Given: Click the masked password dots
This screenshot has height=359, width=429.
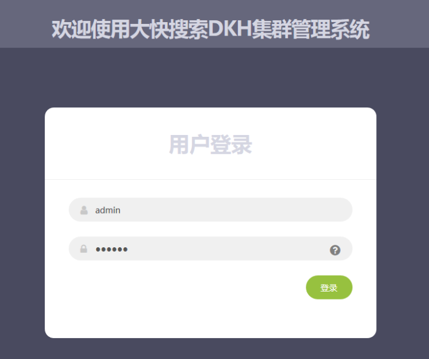Looking at the screenshot, I should pyautogui.click(x=112, y=249).
